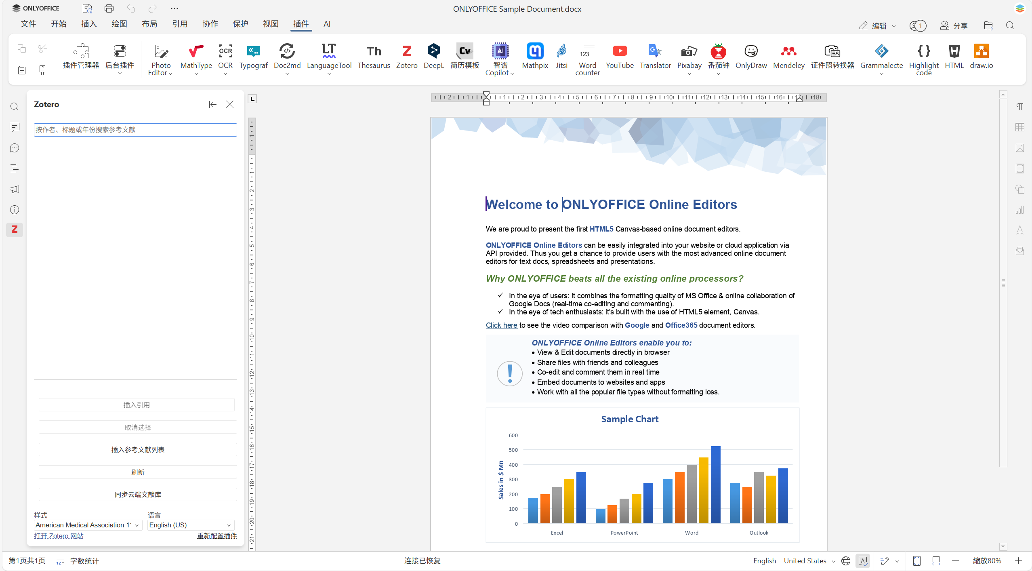The width and height of the screenshot is (1032, 571).
Task: Click the Zotero reference search field
Action: (135, 130)
